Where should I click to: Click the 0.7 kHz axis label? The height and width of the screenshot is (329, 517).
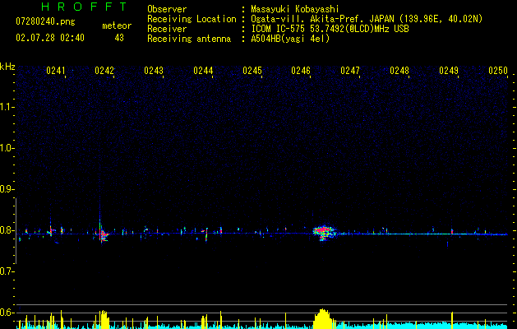point(6,271)
